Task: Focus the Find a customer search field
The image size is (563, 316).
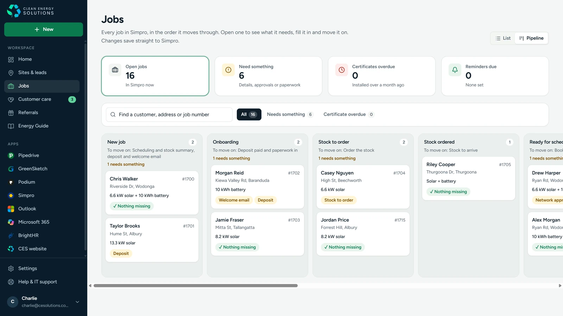Action: point(169,114)
